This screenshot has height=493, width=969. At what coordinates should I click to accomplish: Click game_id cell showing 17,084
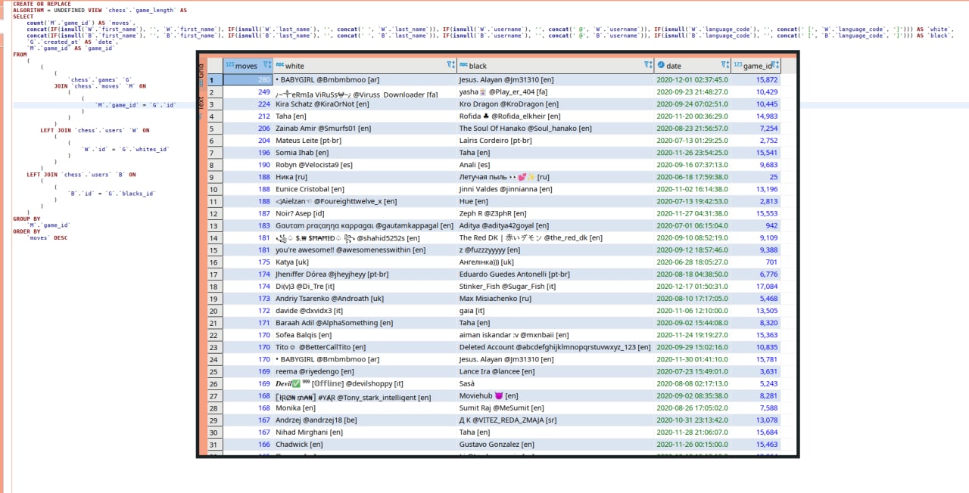756,287
